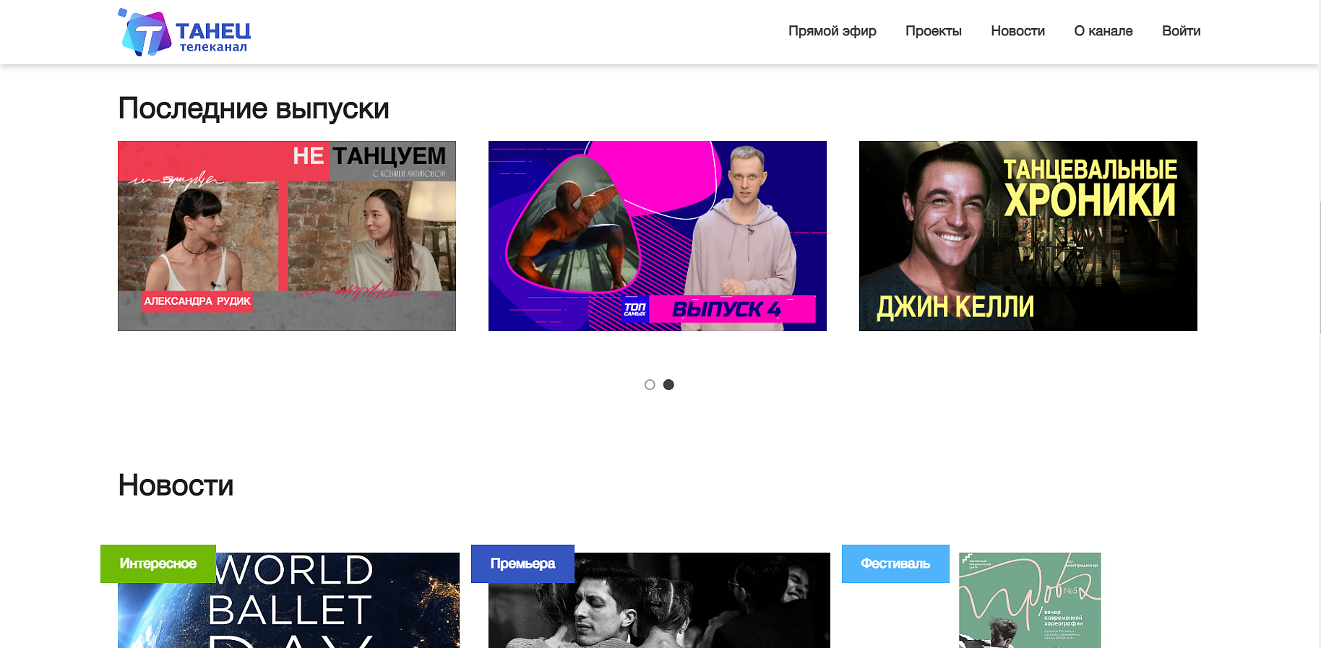Screen dimensions: 1321x648
Task: Open Танцевальные хроники Джин Келли episode
Action: [x=1028, y=236]
